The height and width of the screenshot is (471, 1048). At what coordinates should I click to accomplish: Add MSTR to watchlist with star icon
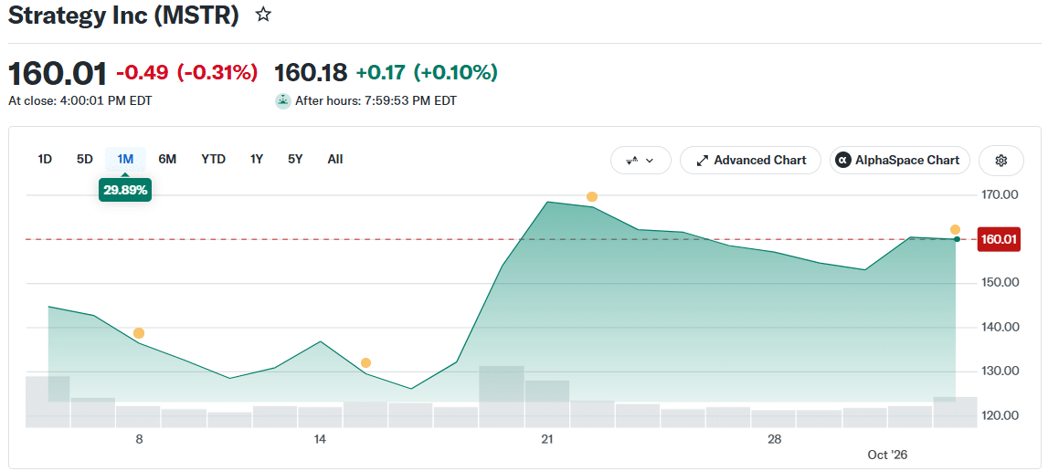click(263, 15)
